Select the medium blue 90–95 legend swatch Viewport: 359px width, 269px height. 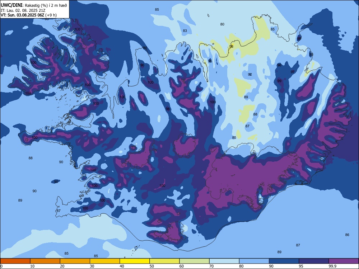pyautogui.click(x=284, y=261)
